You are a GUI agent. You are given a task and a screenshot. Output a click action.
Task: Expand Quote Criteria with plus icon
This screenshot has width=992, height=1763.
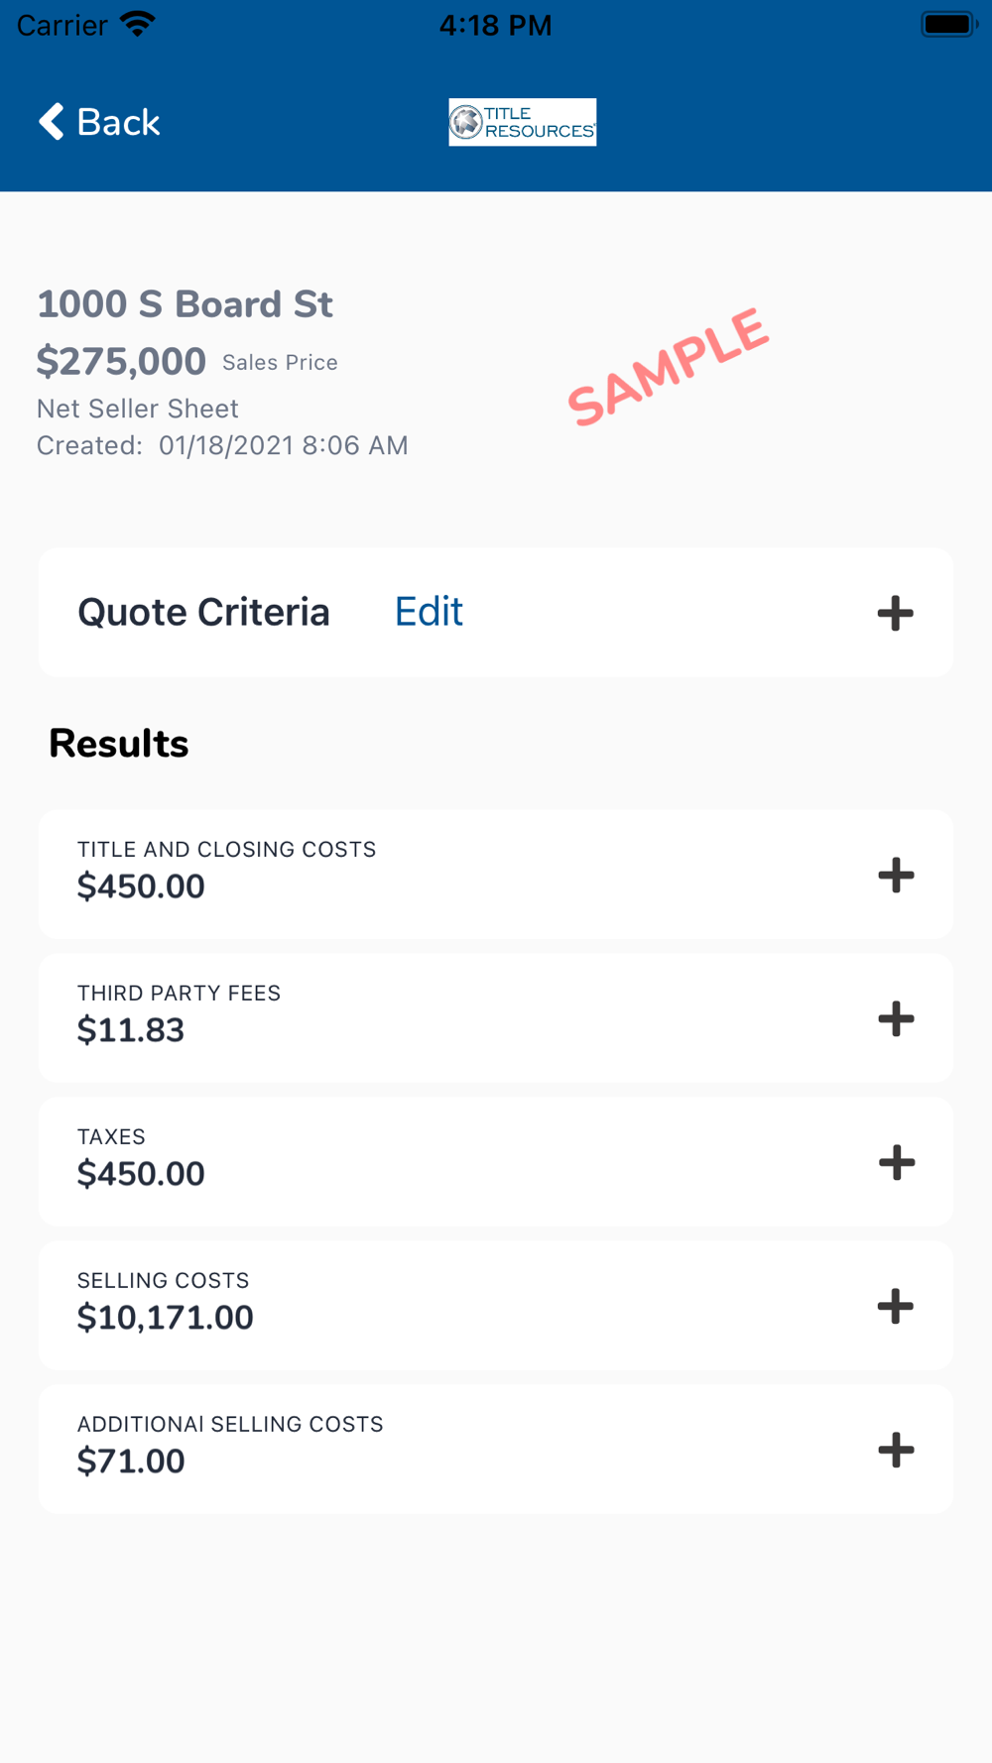(x=895, y=613)
